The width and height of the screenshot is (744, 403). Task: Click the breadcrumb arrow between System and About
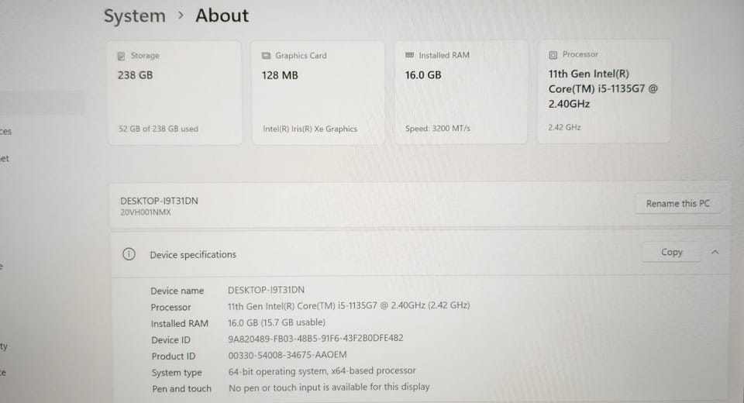coord(181,15)
